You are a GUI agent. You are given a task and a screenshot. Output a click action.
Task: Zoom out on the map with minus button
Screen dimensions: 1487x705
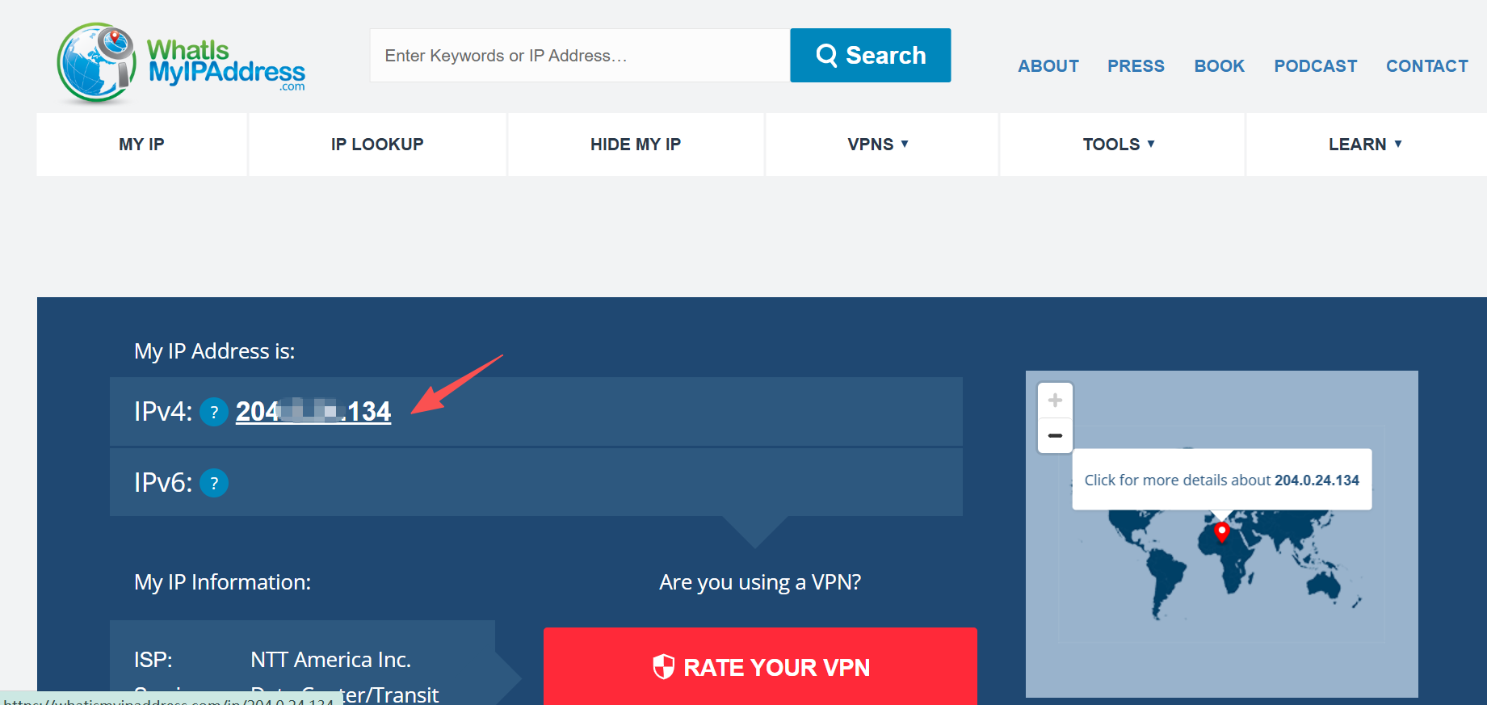click(x=1055, y=435)
